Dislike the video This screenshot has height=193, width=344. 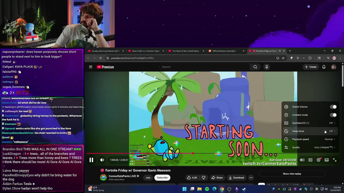click(203, 177)
